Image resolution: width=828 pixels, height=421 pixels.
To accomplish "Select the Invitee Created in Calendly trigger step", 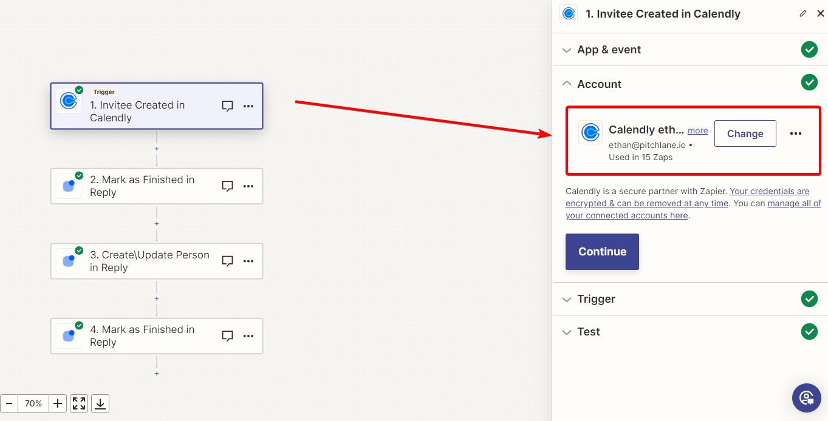I will pyautogui.click(x=157, y=106).
